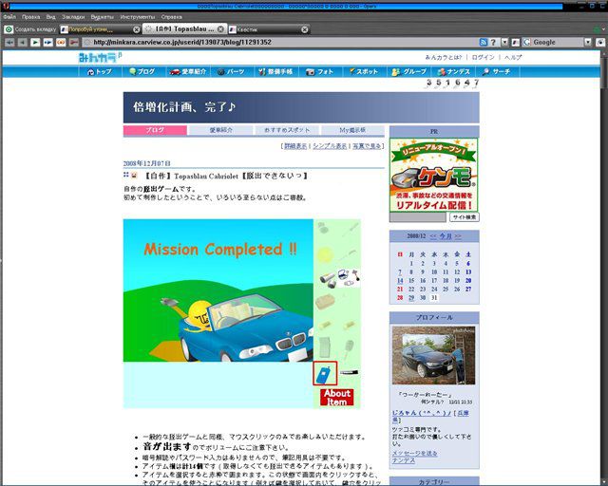Click the シンプル表示 view link
This screenshot has width=608, height=486.
pos(330,146)
